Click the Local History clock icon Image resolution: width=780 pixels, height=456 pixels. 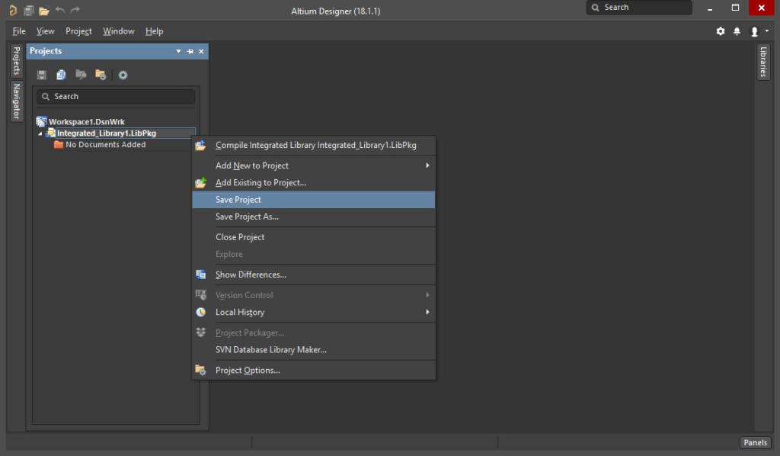click(200, 312)
